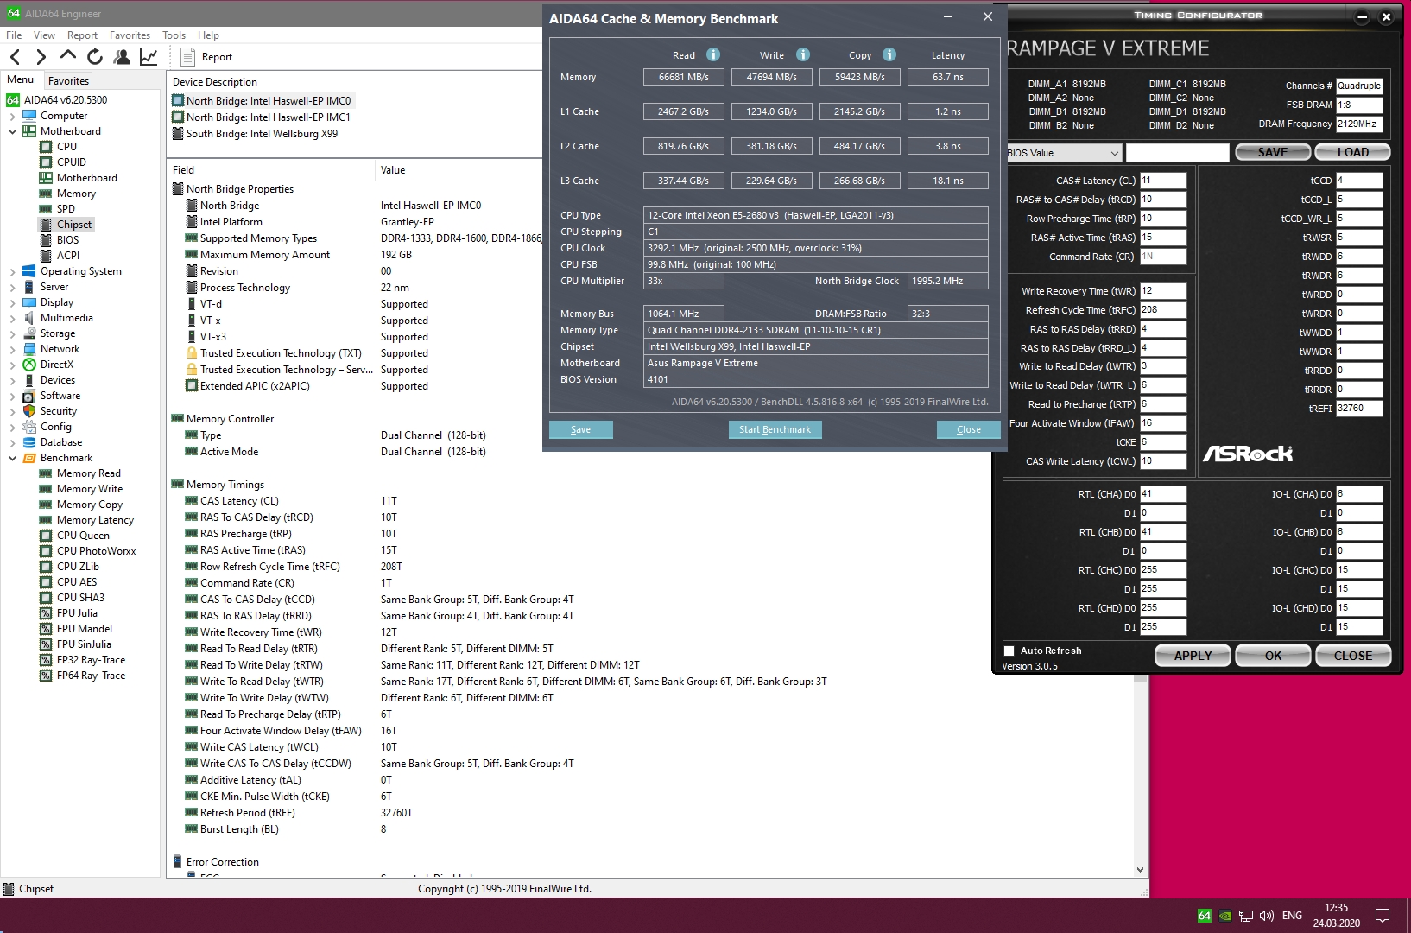
Task: Toggle the Auto Refresh checkbox
Action: pyautogui.click(x=1009, y=651)
